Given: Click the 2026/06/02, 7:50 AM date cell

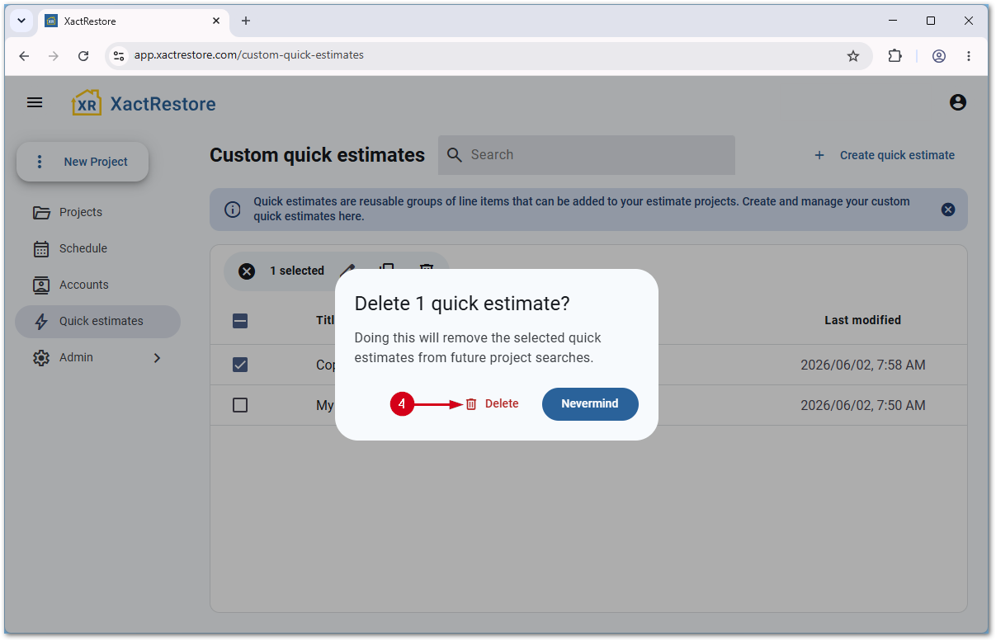Looking at the screenshot, I should tap(863, 406).
